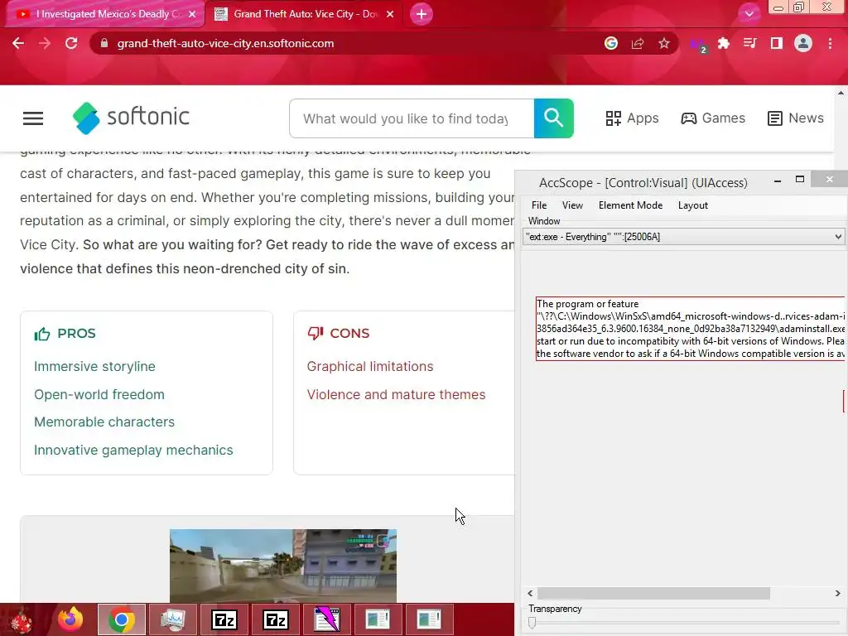Open the first 7-Zip taskbar window
This screenshot has width=848, height=636.
tap(224, 619)
